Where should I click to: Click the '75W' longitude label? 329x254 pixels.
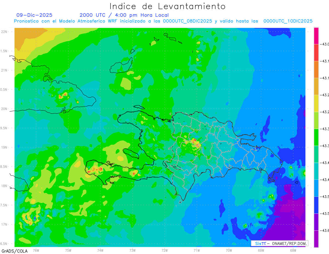[68, 250]
